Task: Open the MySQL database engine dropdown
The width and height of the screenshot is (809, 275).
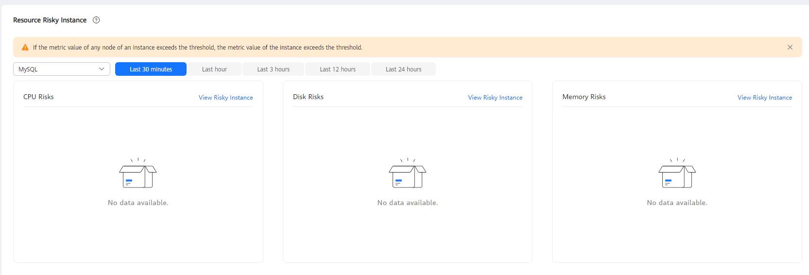Action: [62, 69]
